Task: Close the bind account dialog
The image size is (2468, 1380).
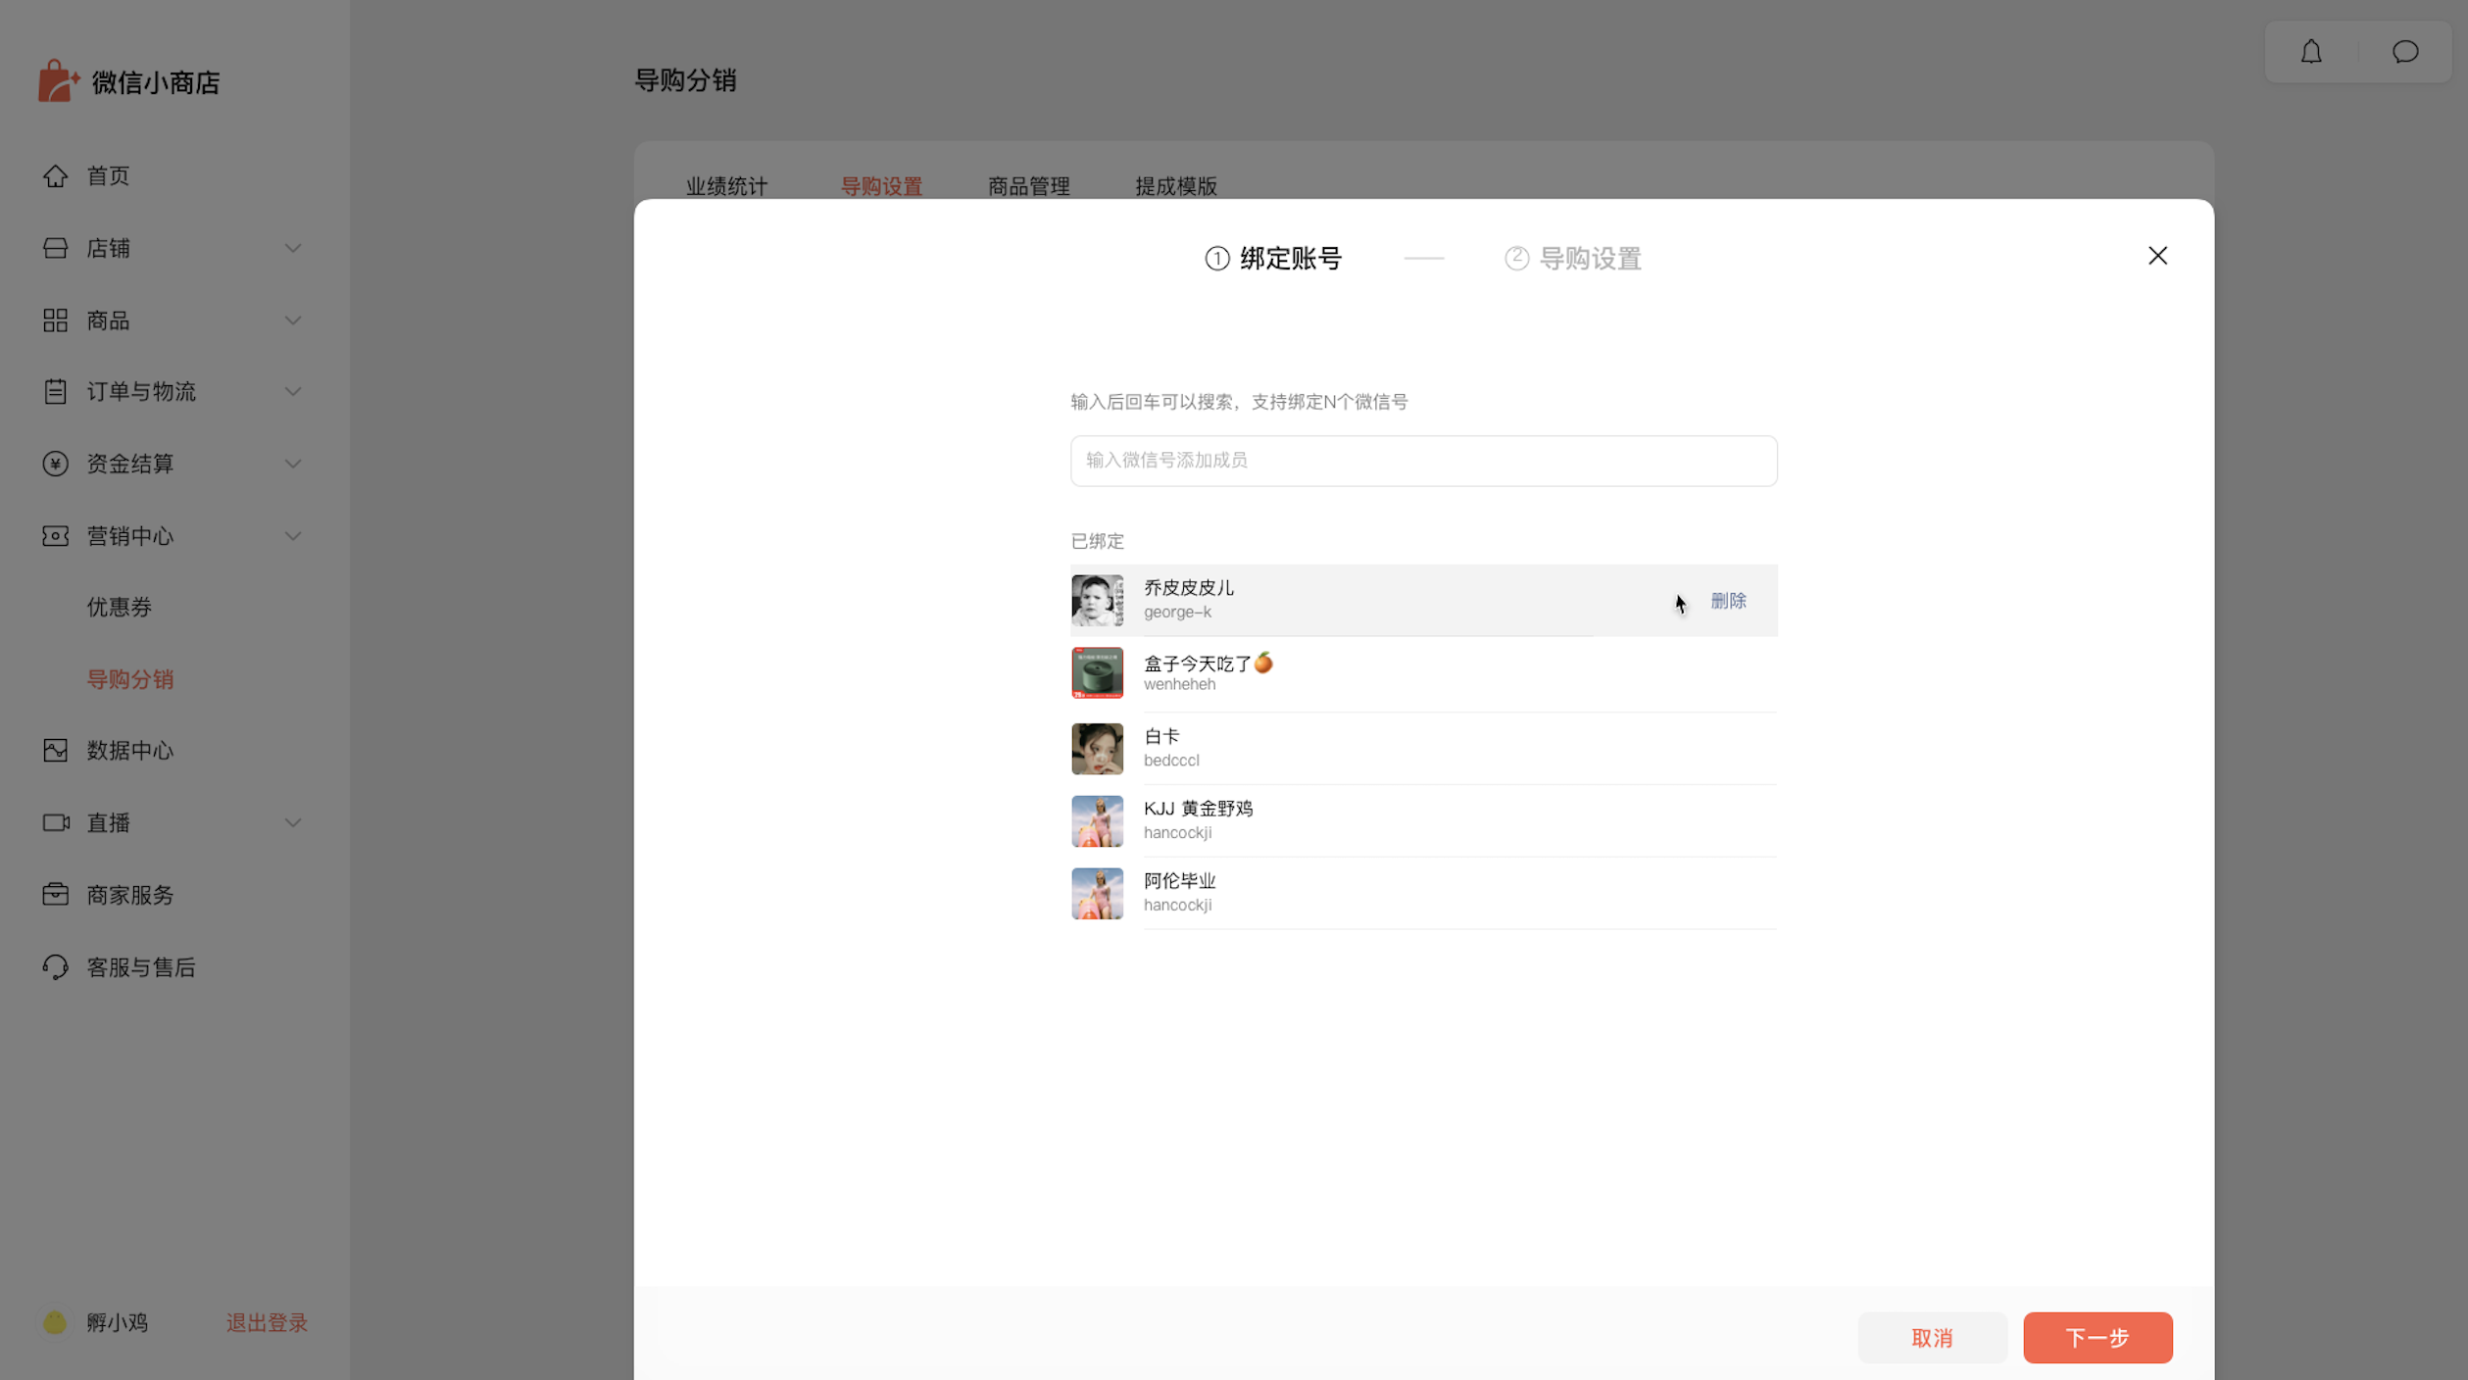Action: (x=2157, y=256)
